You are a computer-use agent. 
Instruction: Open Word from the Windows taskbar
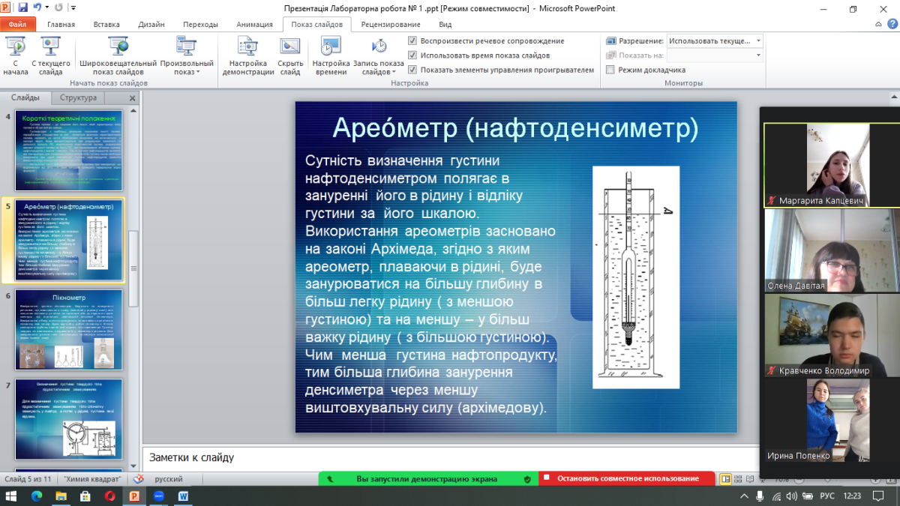tap(184, 496)
